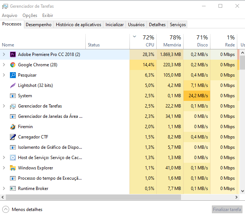The width and height of the screenshot is (245, 218).
Task: Switch to the Detalhes tab
Action: coord(157,25)
